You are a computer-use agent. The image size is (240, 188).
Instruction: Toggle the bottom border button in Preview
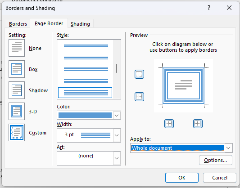(x=139, y=97)
